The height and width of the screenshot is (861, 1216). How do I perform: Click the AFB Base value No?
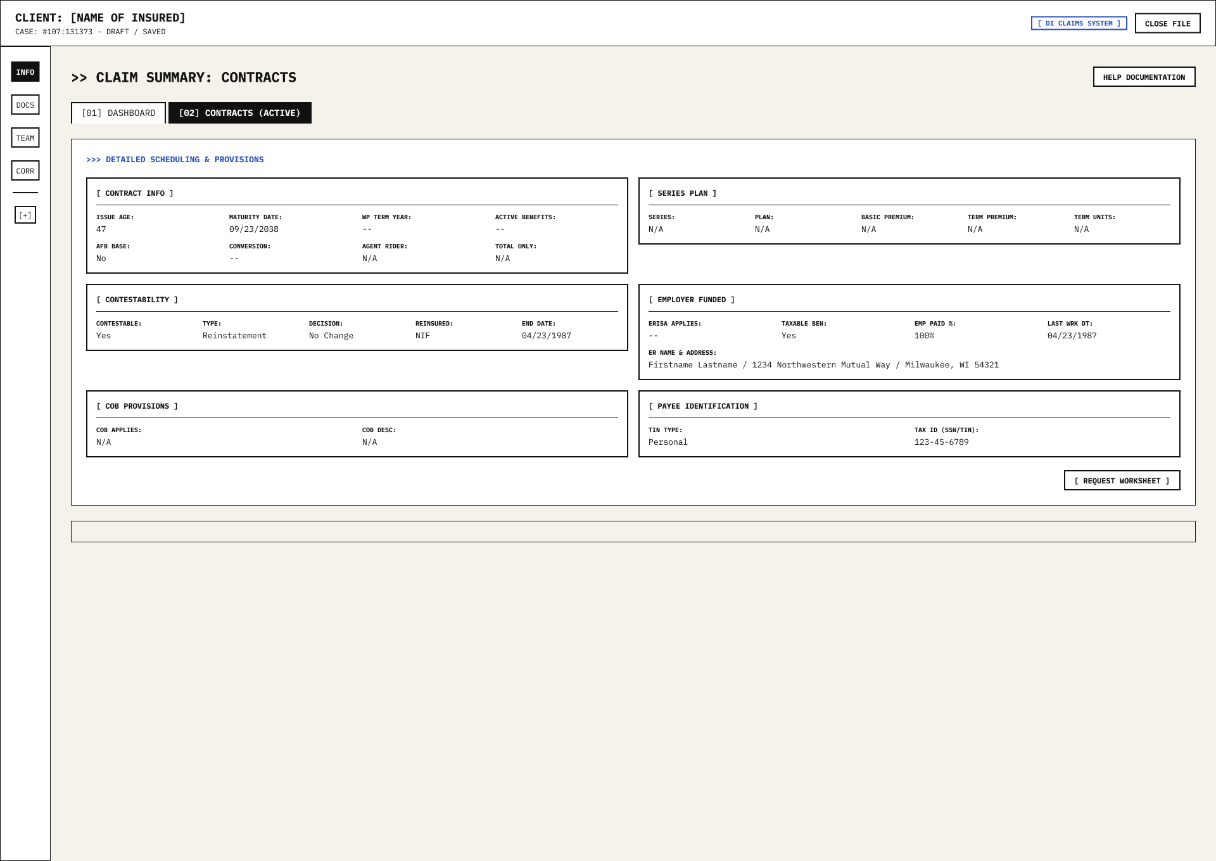[101, 258]
